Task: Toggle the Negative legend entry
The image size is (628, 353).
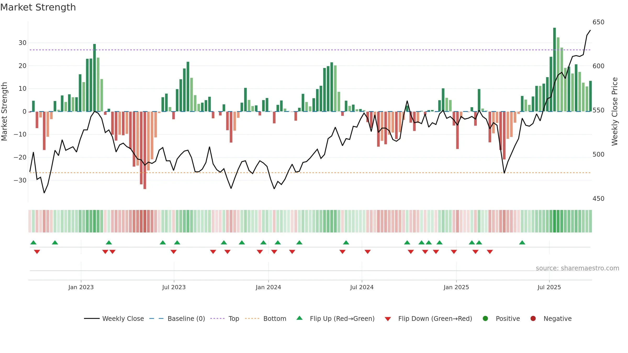Action: pos(551,318)
